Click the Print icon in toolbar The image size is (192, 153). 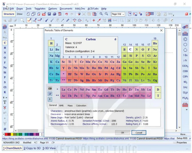pos(54,14)
